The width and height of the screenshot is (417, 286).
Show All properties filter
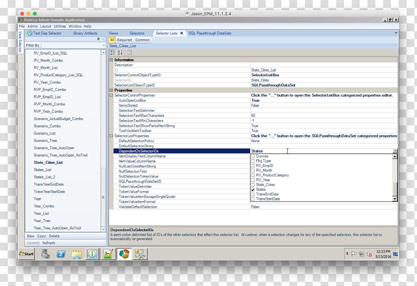(x=112, y=40)
